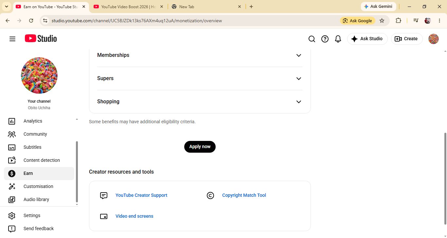
Task: Click the YouTube Studio logo
Action: 41,39
